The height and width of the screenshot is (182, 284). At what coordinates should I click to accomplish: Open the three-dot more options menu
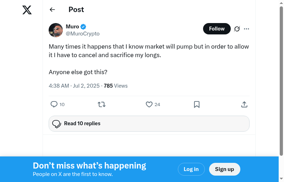point(247,29)
